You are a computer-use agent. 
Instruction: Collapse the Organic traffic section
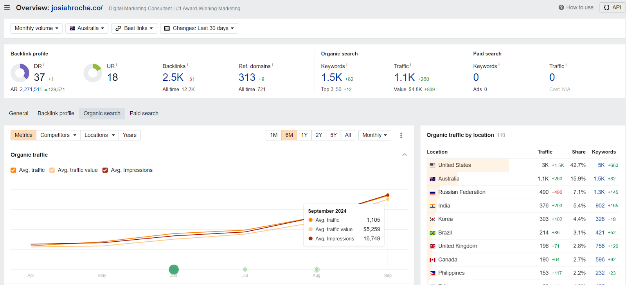[x=405, y=155]
